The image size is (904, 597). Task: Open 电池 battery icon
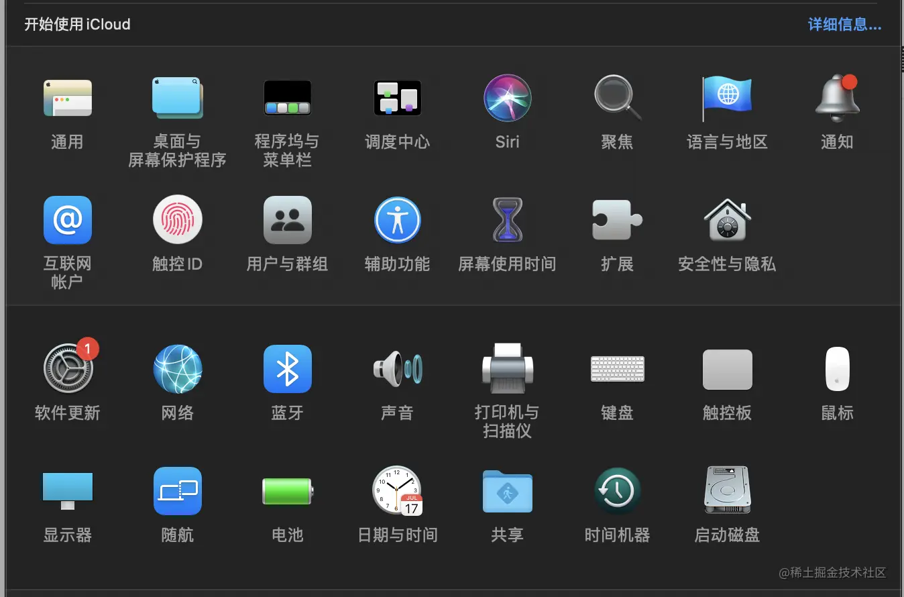coord(288,491)
